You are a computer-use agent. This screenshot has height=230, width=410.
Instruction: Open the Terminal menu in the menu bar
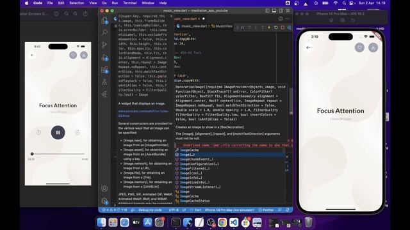129,3
